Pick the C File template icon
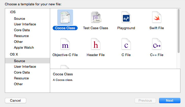 click(126, 44)
